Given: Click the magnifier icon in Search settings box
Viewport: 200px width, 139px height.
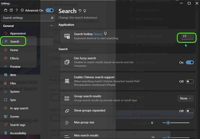Looking at the screenshot, I should [52, 18].
